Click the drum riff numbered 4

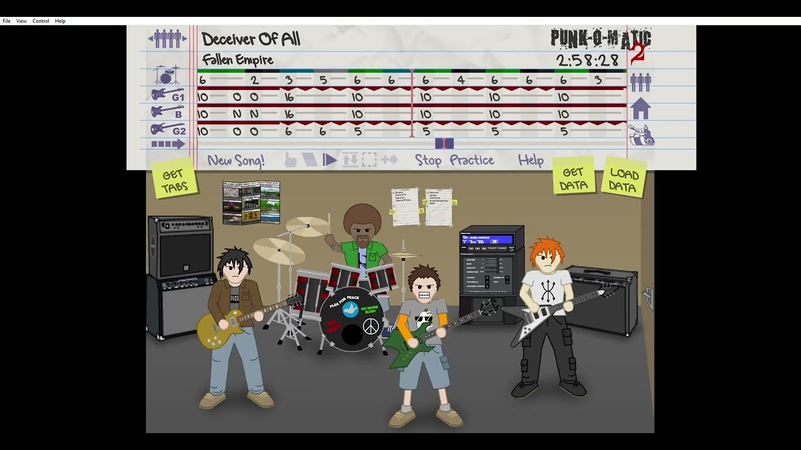[x=461, y=80]
